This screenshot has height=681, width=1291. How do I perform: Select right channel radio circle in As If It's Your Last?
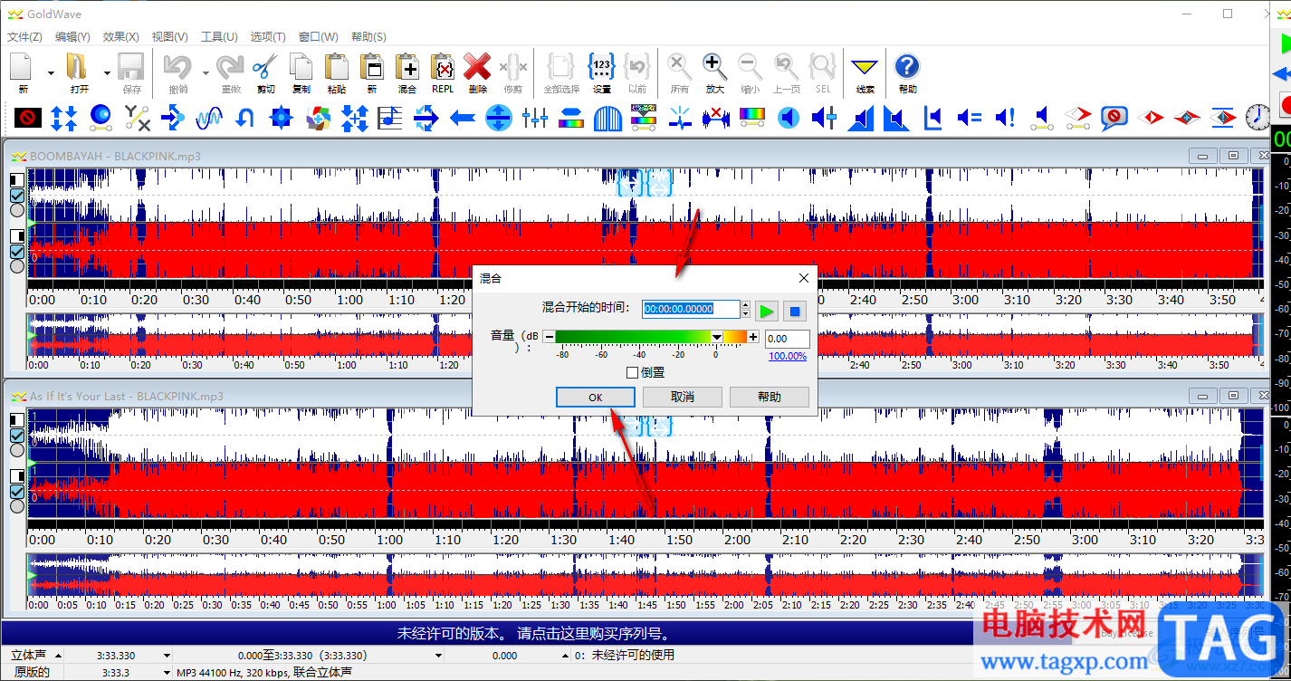[17, 507]
